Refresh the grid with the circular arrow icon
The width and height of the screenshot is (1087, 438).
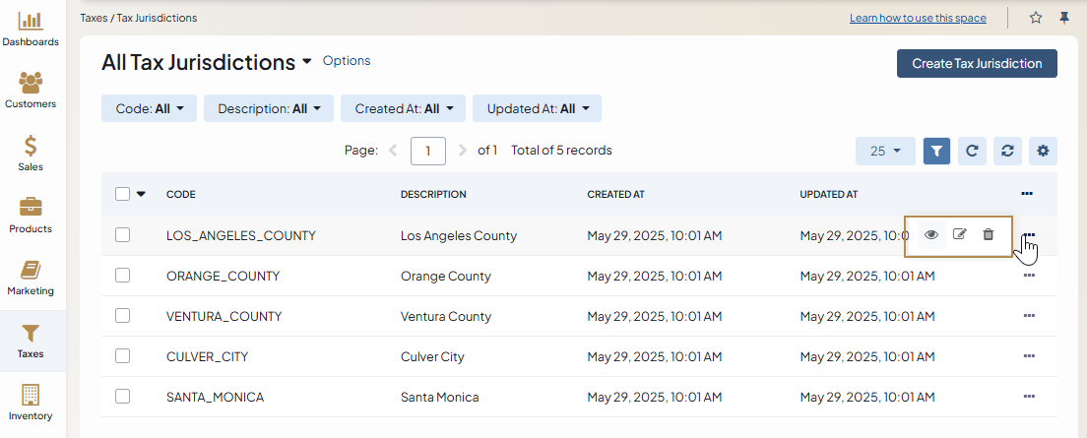[x=972, y=151]
